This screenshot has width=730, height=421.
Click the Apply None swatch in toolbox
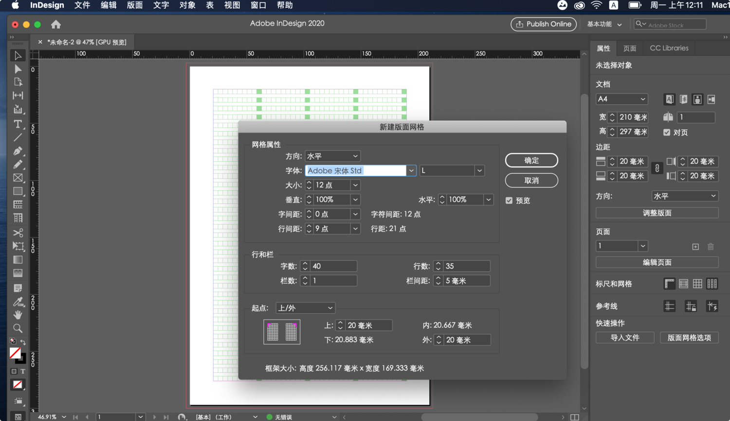point(18,385)
